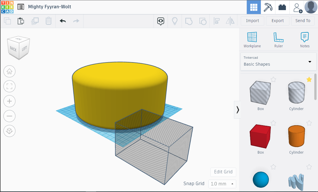This screenshot has height=192, width=318.
Task: Unfavorite the hole Cylinder gold star
Action: coord(309,79)
